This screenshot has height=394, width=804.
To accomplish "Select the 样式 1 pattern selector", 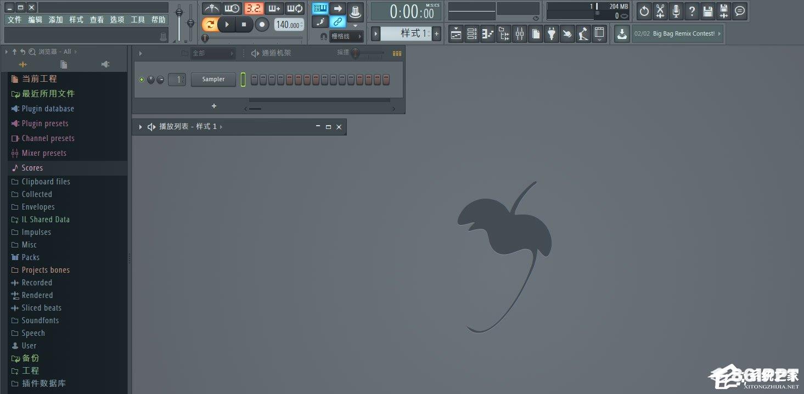I will (406, 33).
